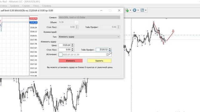Open the Символ combo box
The image size is (200, 112).
click(x=89, y=17)
